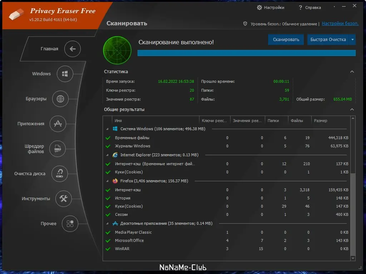Open the Шреддер файлов shredder icon
The height and width of the screenshot is (274, 366).
pos(58,149)
